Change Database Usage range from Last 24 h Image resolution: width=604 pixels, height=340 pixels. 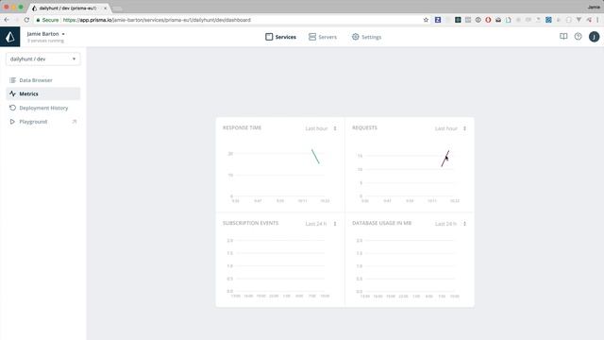(451, 224)
